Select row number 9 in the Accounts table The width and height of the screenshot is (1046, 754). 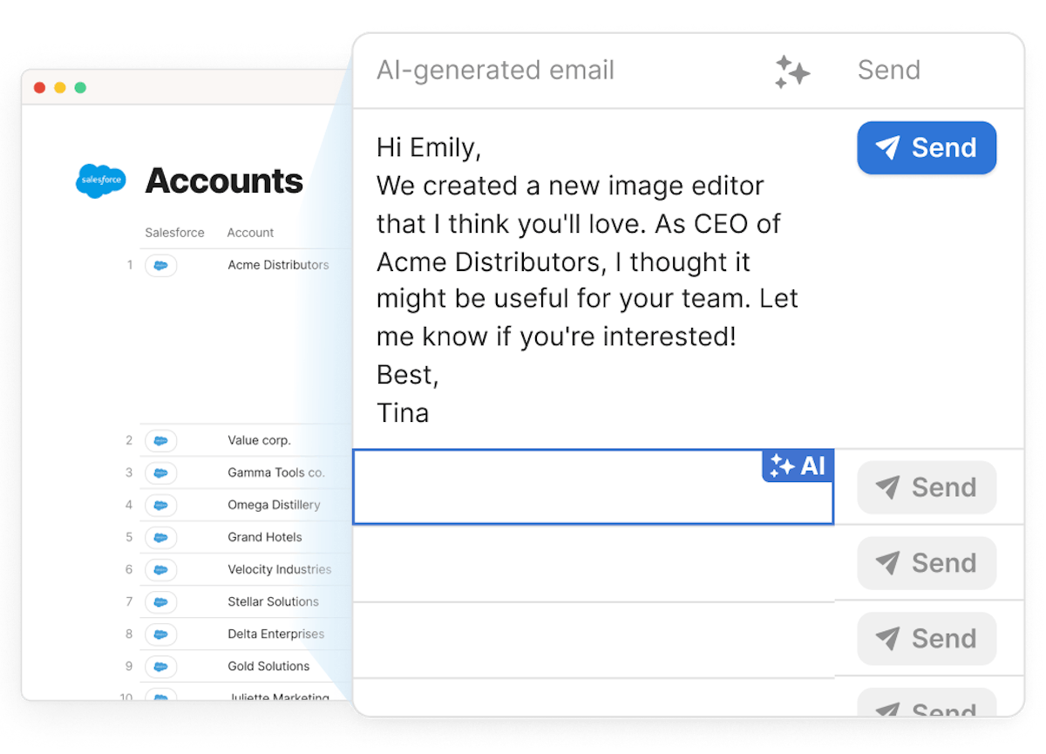coord(129,666)
